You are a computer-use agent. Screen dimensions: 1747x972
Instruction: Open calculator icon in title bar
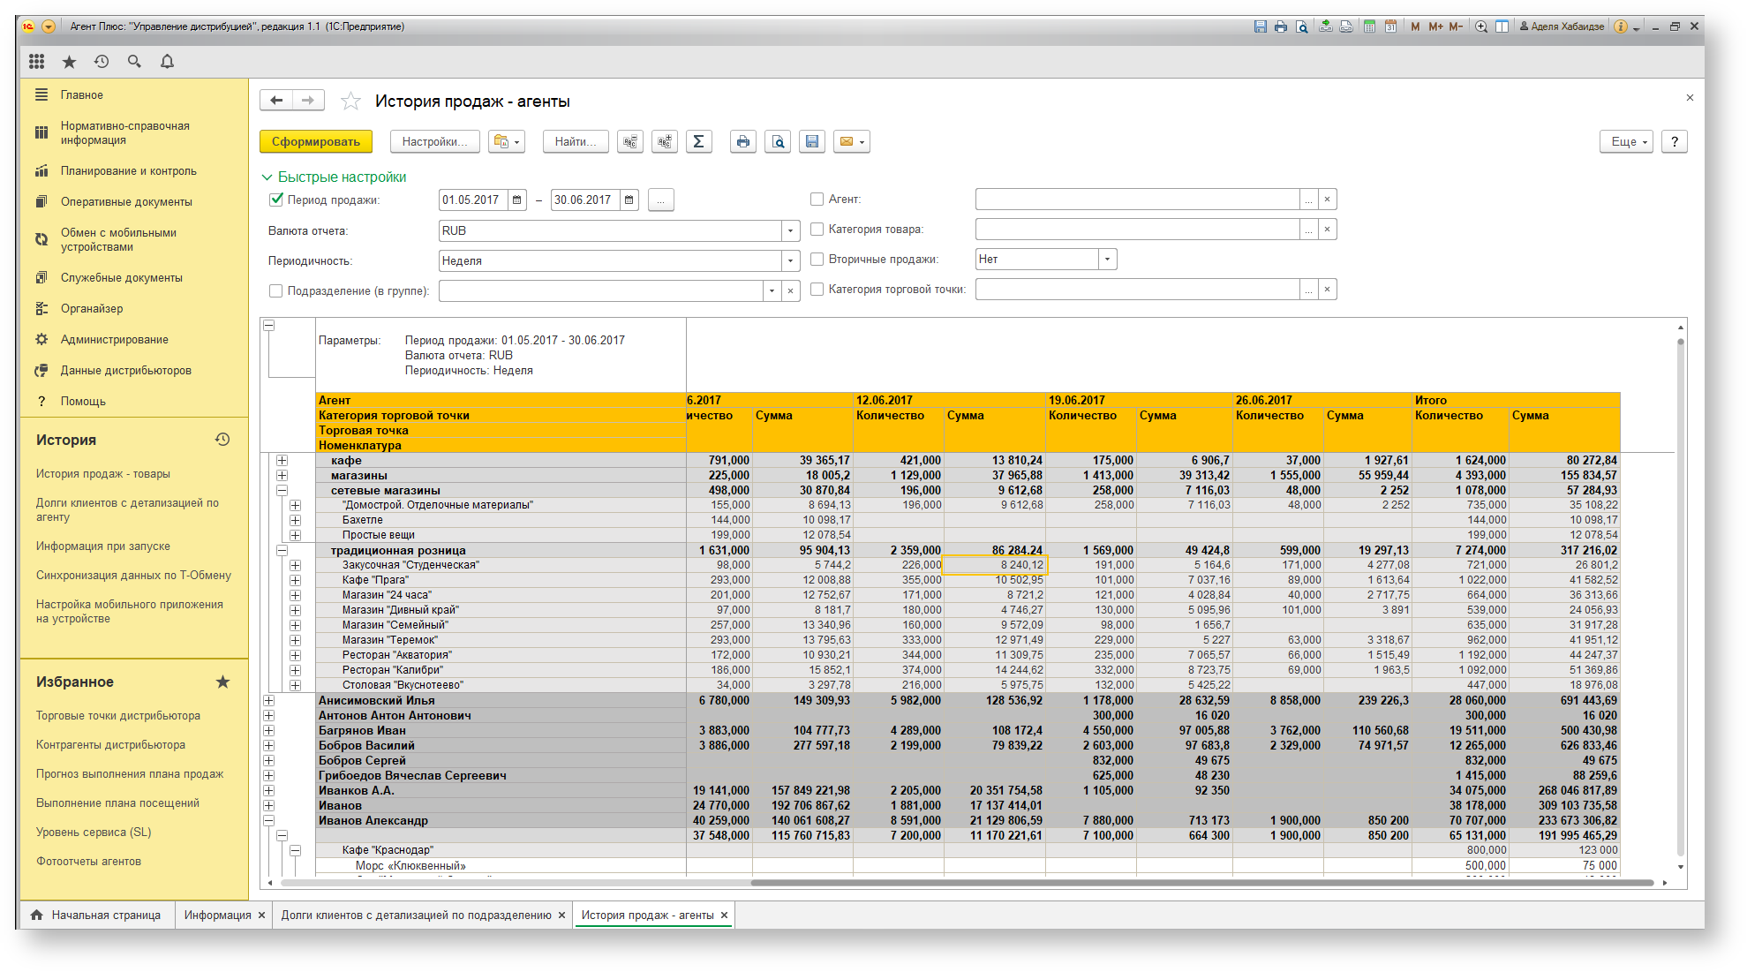(1369, 26)
